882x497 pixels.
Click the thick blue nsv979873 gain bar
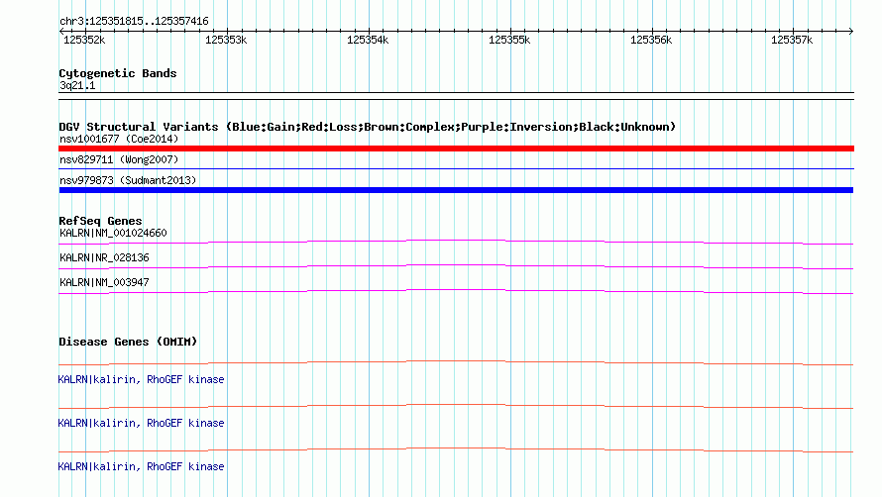[456, 190]
